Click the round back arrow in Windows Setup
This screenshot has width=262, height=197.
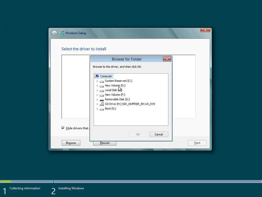tap(54, 33)
